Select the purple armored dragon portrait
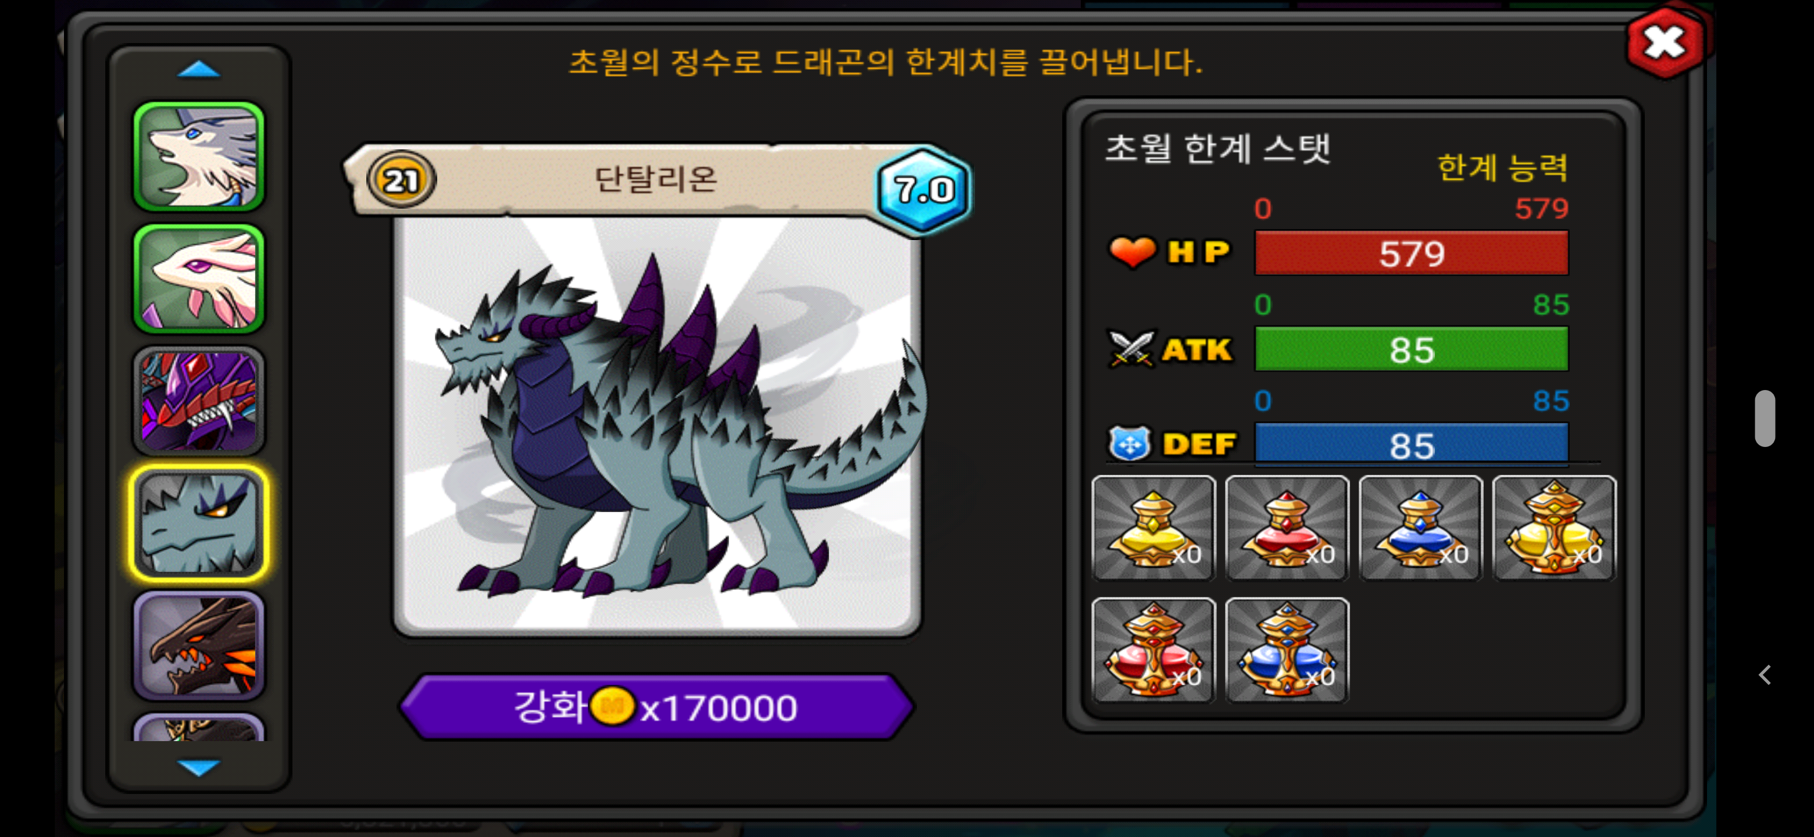The image size is (1814, 837). pos(199,400)
